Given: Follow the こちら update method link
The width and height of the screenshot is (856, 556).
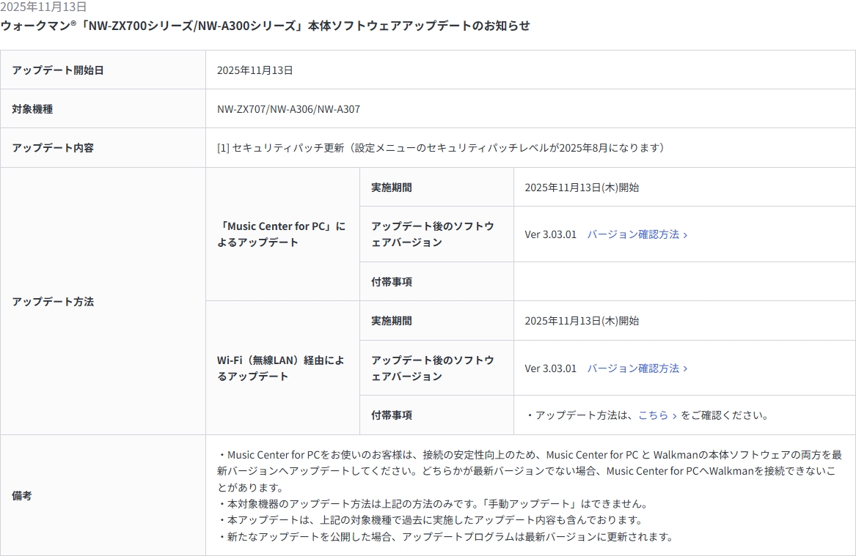Looking at the screenshot, I should [653, 415].
